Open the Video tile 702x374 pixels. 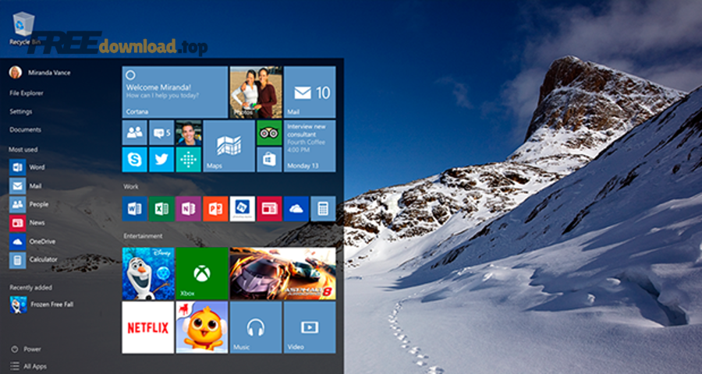pos(310,327)
